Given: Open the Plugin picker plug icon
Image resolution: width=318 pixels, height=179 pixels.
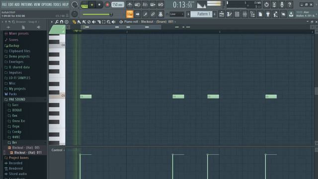Looking at the screenshot, I should (268, 14).
